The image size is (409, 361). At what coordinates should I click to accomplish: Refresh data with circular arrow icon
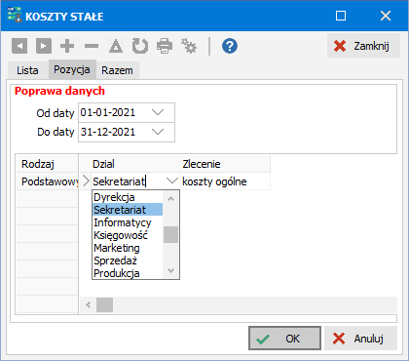(140, 46)
